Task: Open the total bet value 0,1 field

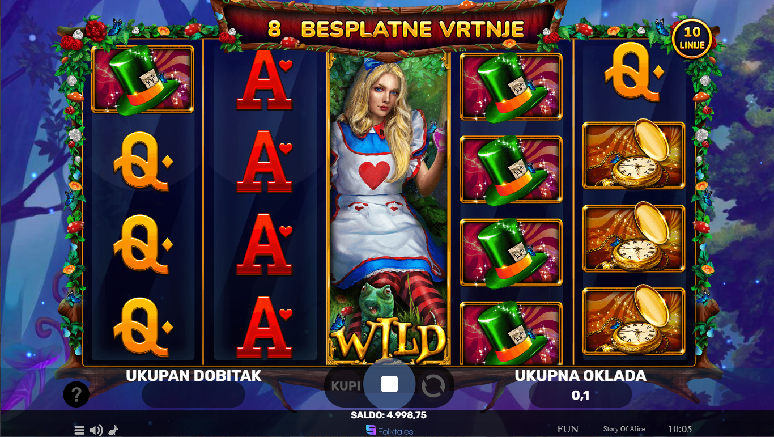Action: 580,395
